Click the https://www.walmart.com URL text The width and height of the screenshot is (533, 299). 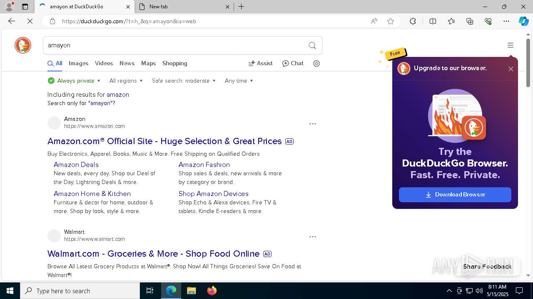[x=95, y=239]
